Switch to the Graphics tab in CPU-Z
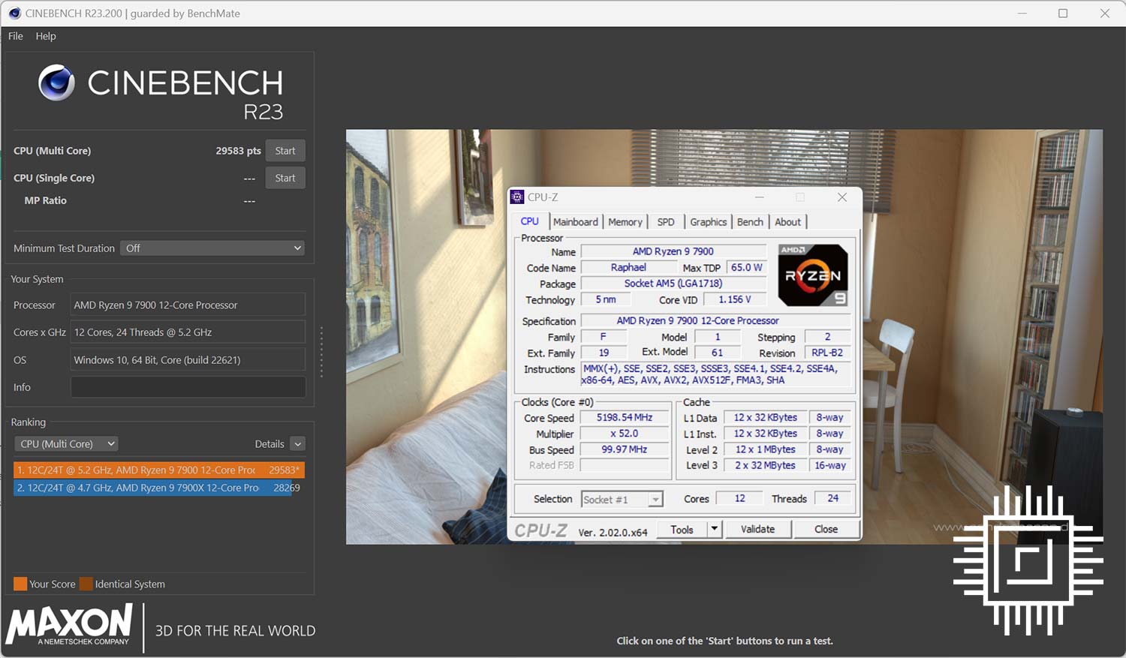 click(709, 222)
